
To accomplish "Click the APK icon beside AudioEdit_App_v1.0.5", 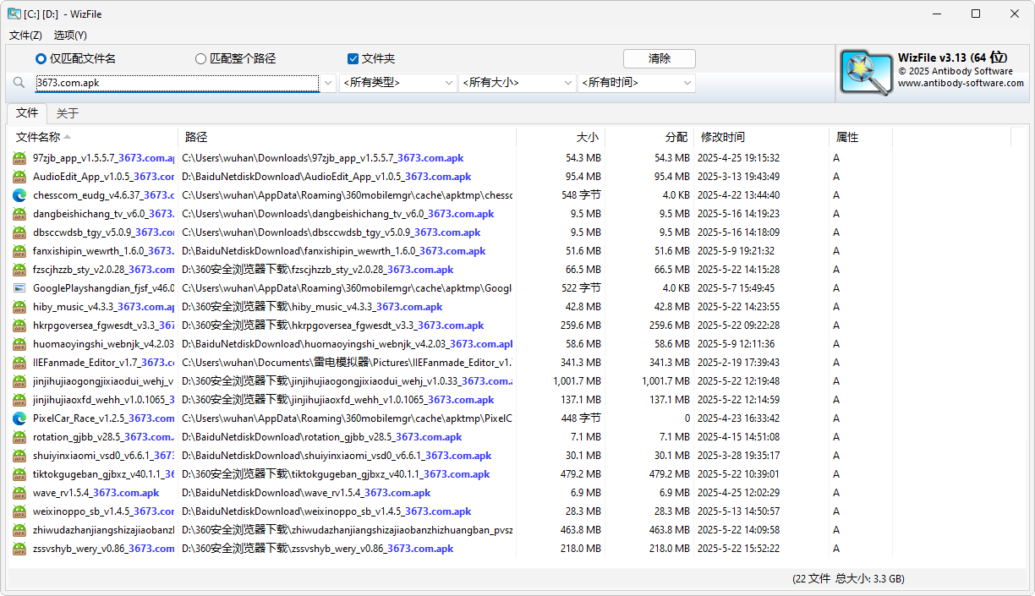I will (19, 177).
